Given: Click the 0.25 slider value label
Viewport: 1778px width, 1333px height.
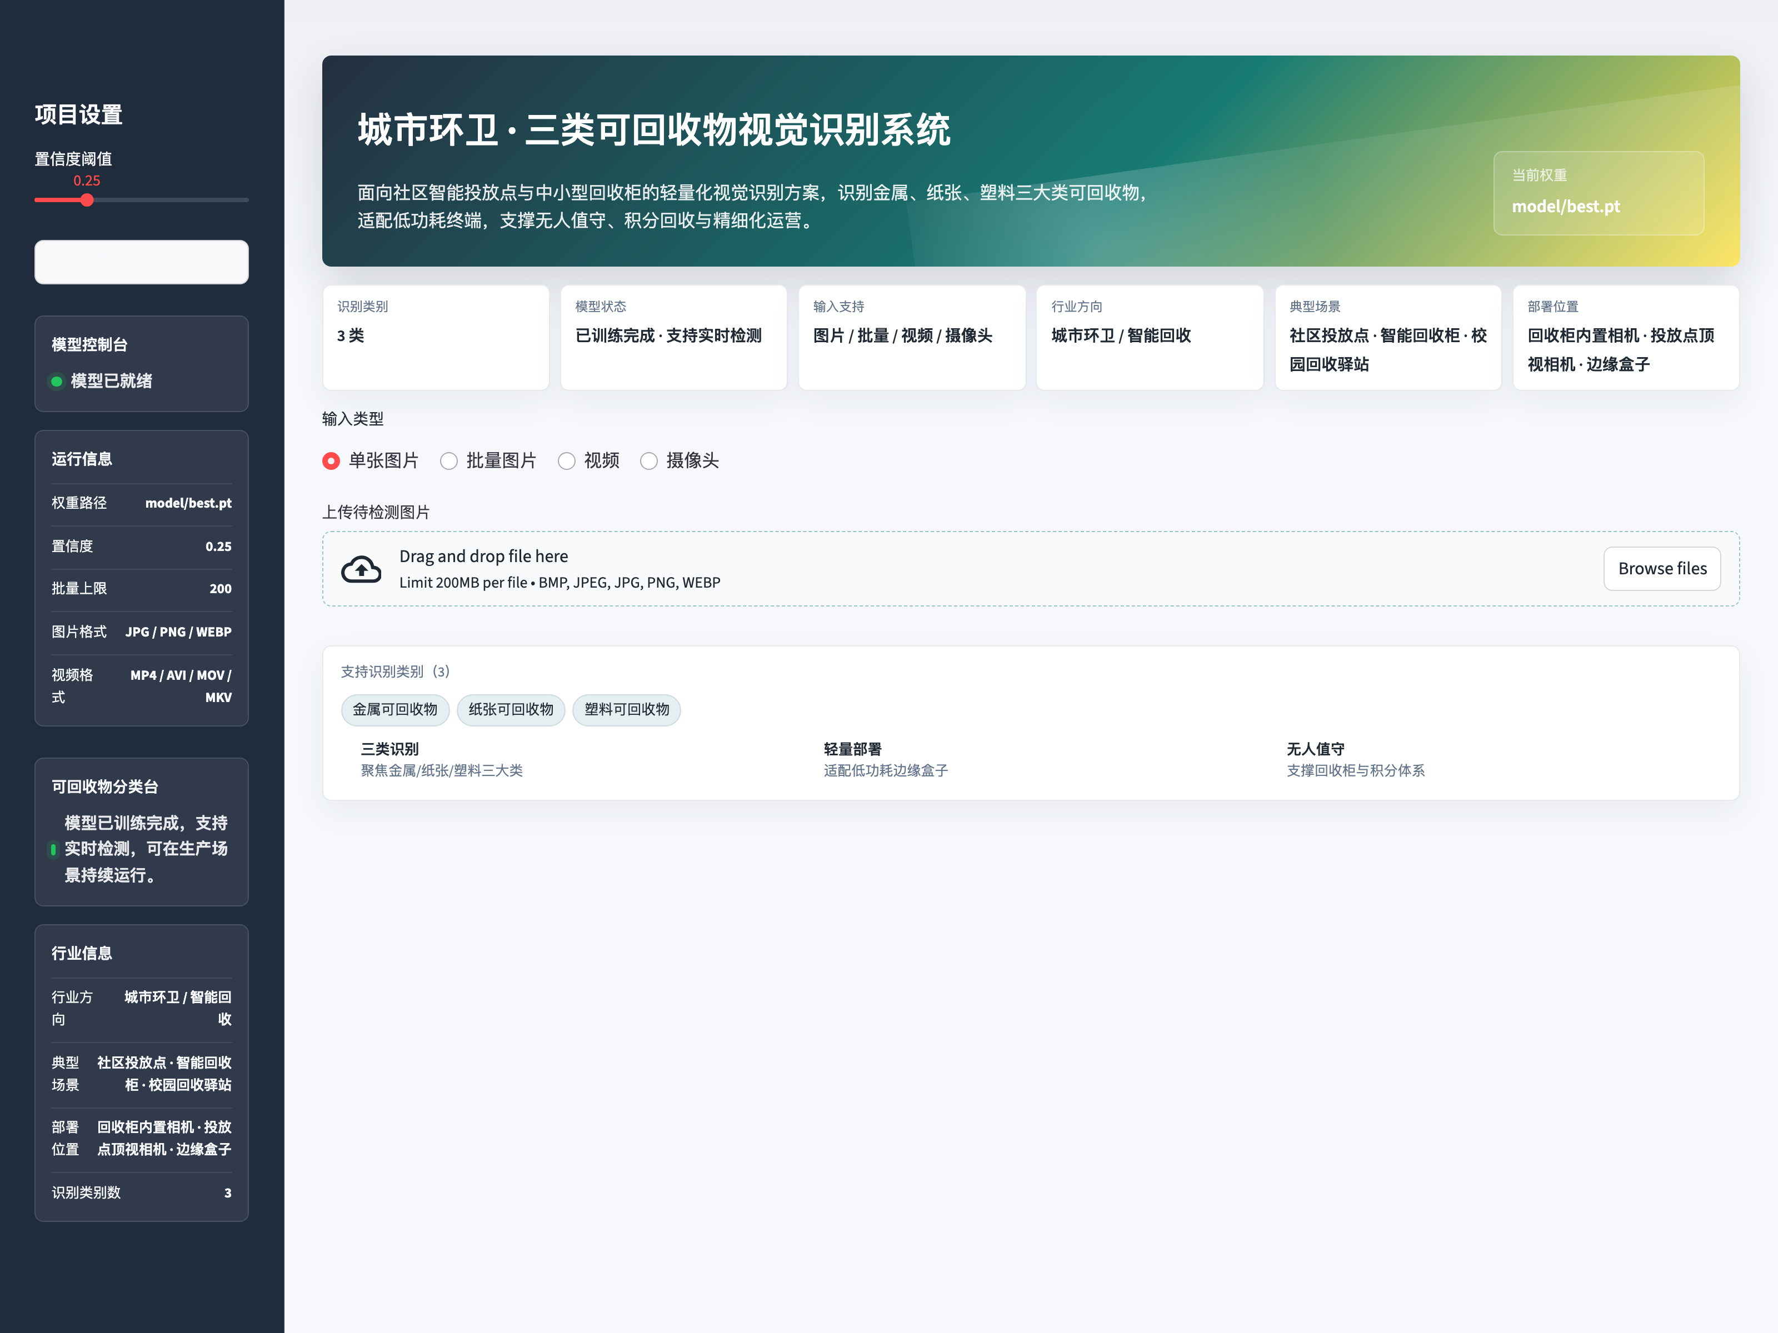Looking at the screenshot, I should coord(87,181).
